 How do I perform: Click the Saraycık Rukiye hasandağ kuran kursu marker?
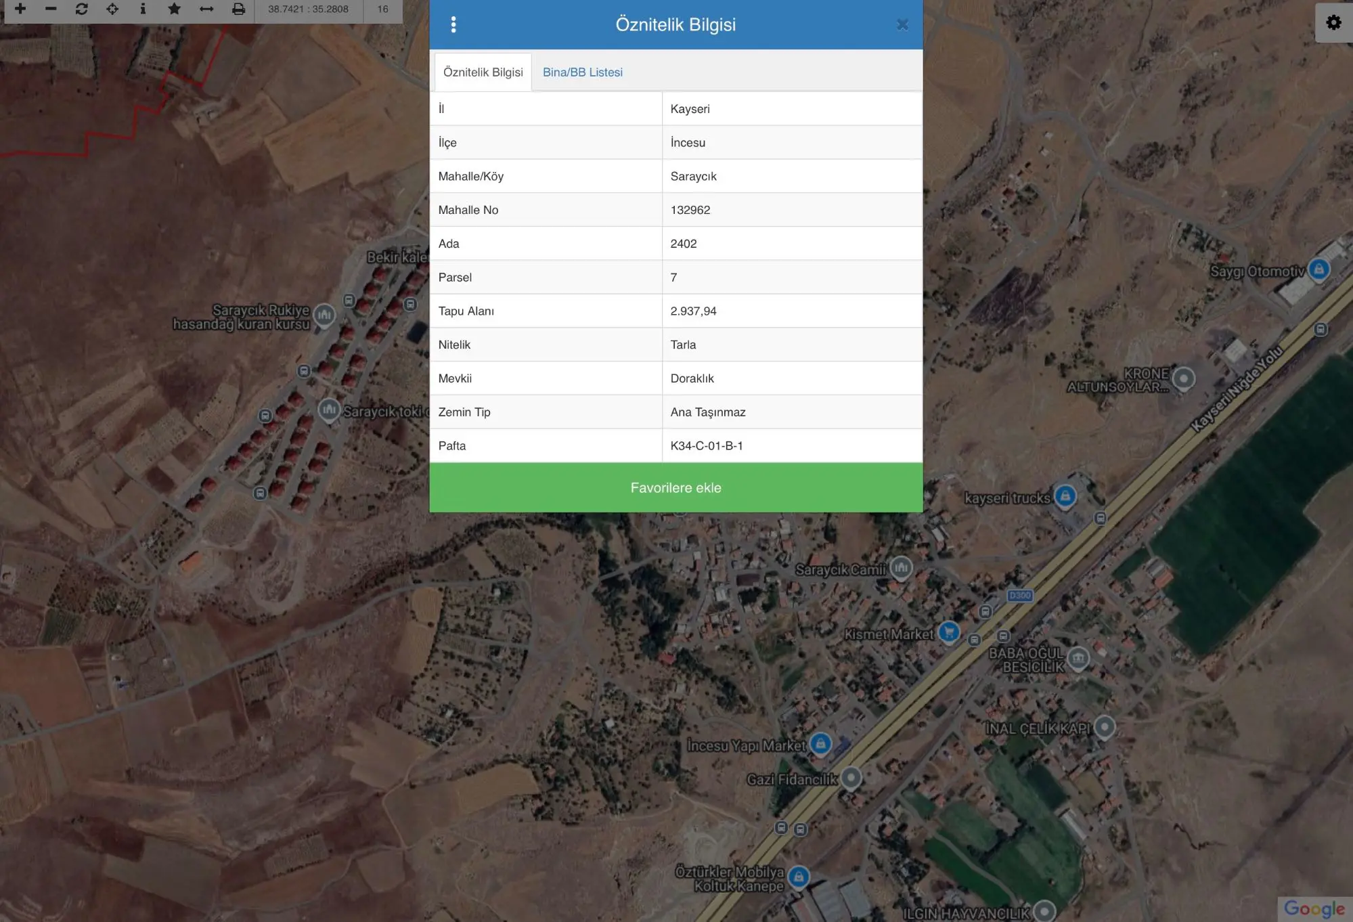325,315
